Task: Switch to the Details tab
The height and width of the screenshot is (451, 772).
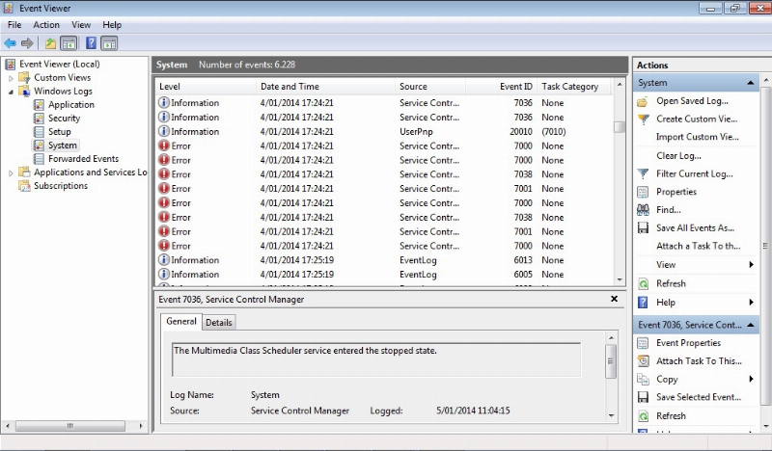Action: (219, 322)
